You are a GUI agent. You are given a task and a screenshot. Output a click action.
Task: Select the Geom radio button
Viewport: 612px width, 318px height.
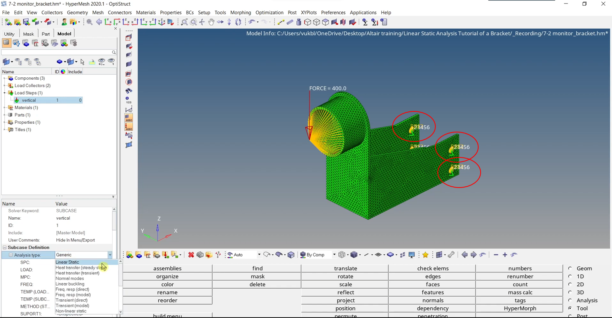click(x=570, y=268)
